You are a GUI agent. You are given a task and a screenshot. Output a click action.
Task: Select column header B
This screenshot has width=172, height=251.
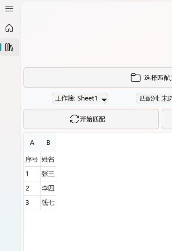pos(48,142)
